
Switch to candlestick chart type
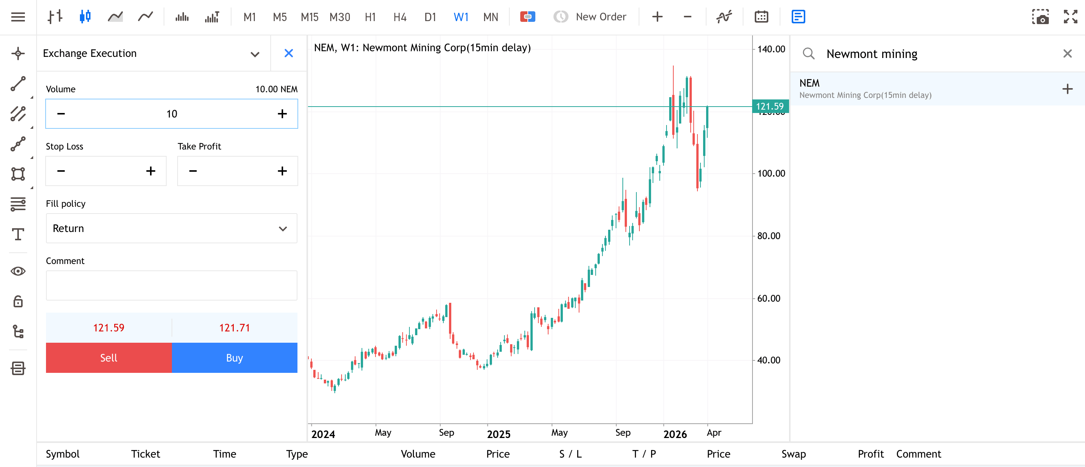click(85, 17)
